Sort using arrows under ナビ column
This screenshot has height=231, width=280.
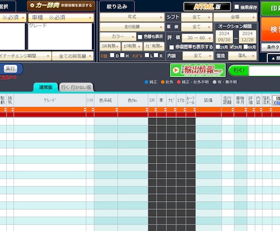(x=175, y=109)
